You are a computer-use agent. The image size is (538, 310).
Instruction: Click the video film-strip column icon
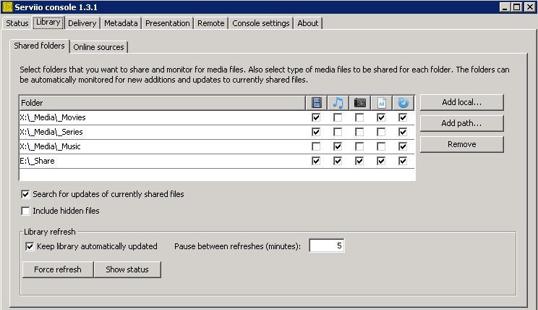pos(315,103)
